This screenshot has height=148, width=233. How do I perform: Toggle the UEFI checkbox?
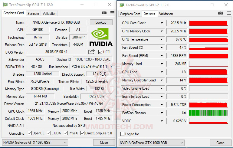pos(100,52)
